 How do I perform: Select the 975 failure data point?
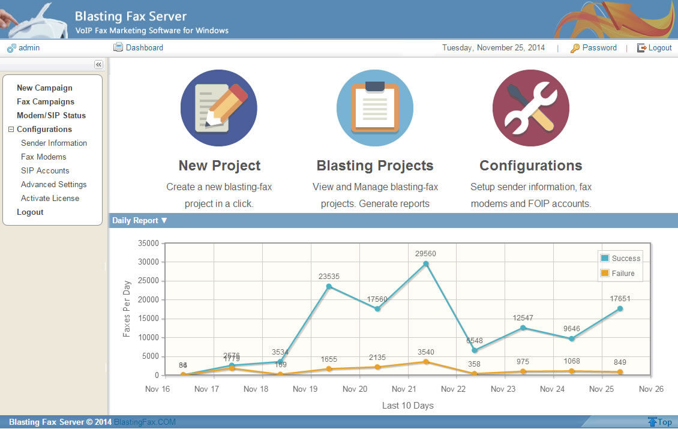(523, 371)
